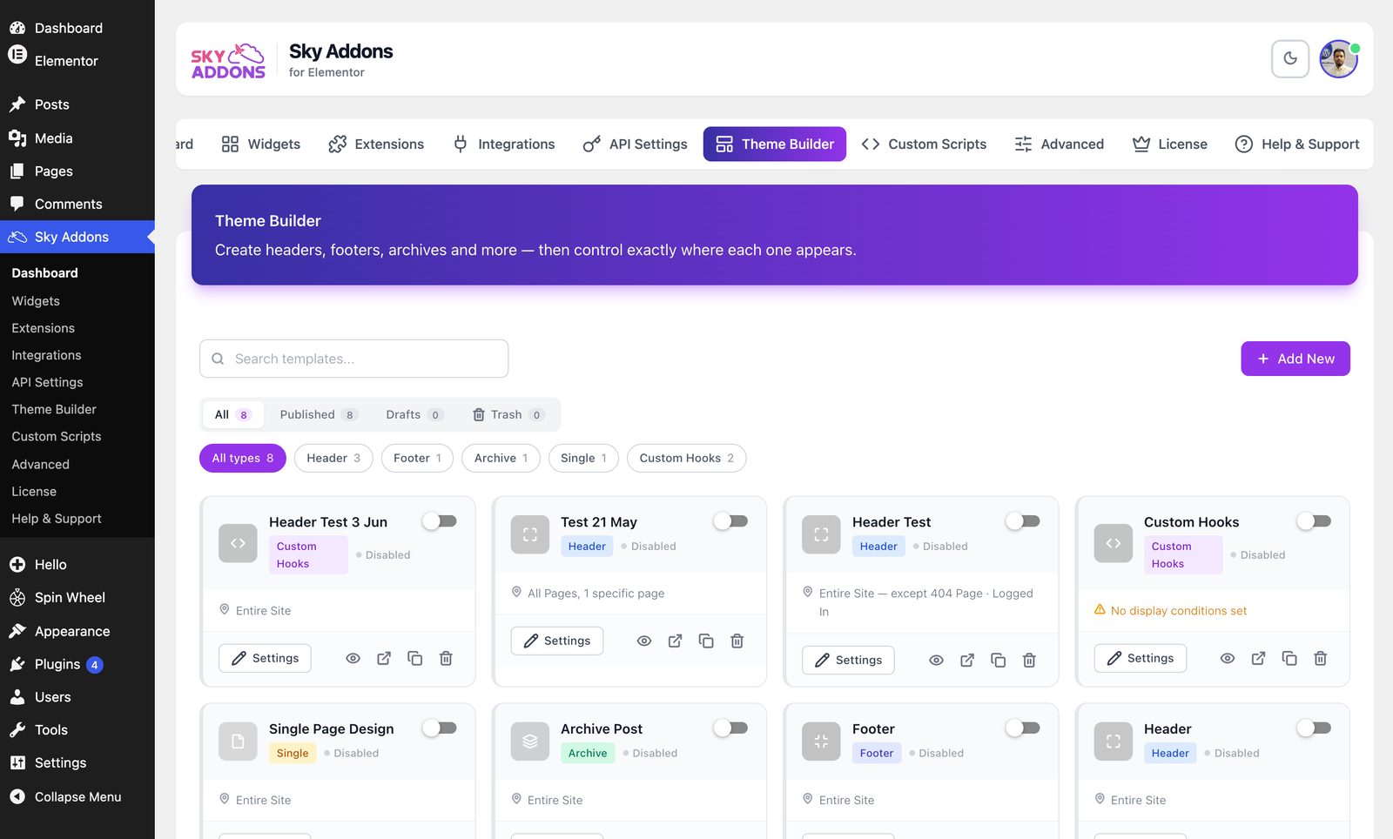The width and height of the screenshot is (1393, 839).
Task: Open Theme Builder in the sidebar submenu
Action: 54,410
